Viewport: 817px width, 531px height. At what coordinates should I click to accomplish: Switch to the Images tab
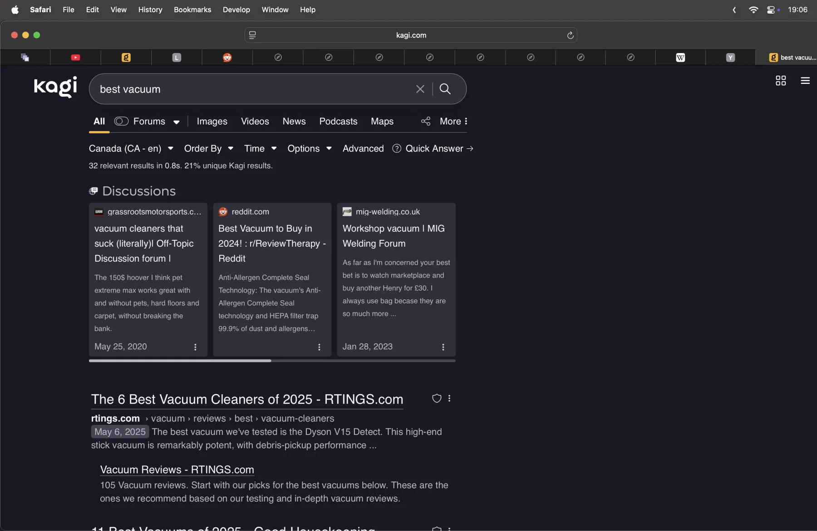pos(212,121)
